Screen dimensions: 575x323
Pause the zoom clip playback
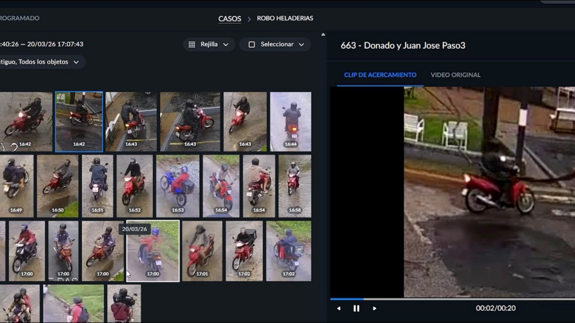coord(356,308)
